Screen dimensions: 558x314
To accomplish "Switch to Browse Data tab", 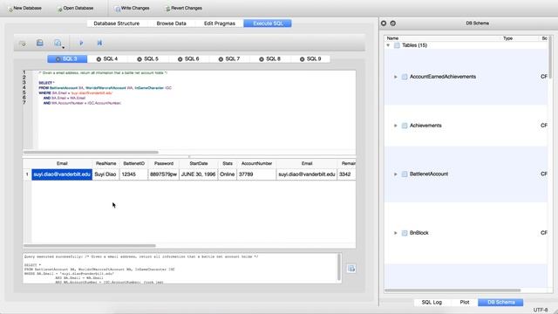I will [171, 24].
